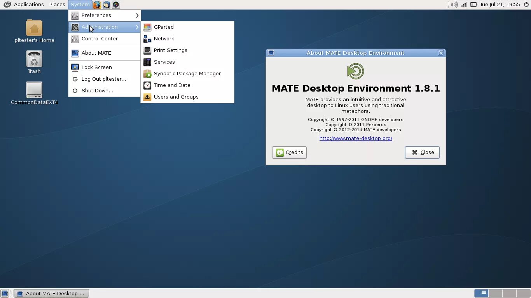Choose Log Out pltester...

click(x=105, y=79)
